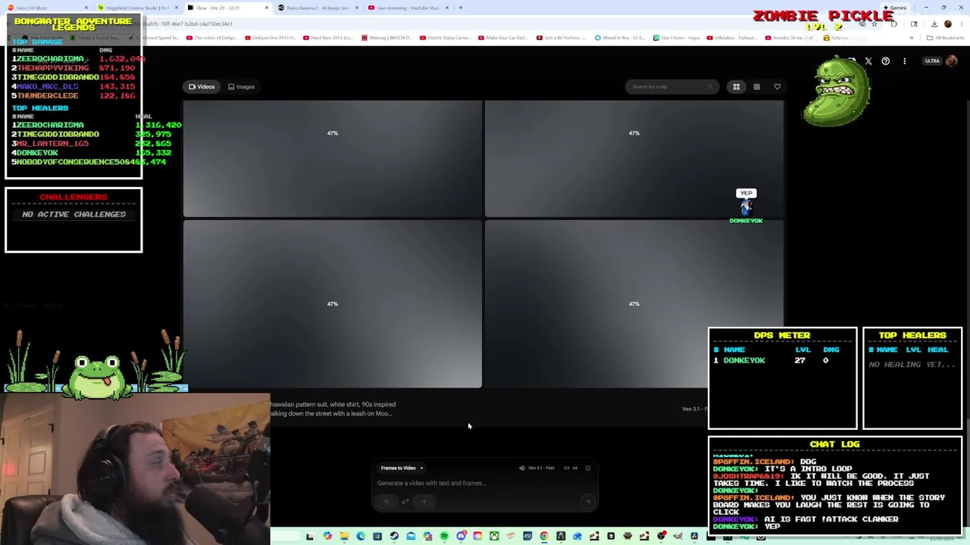This screenshot has width=970, height=545.
Task: Open the Make Your Car Fast bookmark
Action: coord(502,37)
